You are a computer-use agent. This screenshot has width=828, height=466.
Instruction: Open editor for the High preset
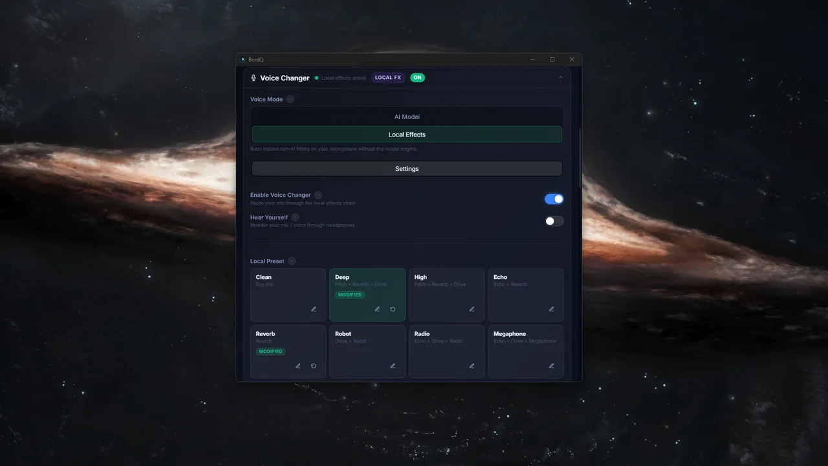tap(472, 309)
